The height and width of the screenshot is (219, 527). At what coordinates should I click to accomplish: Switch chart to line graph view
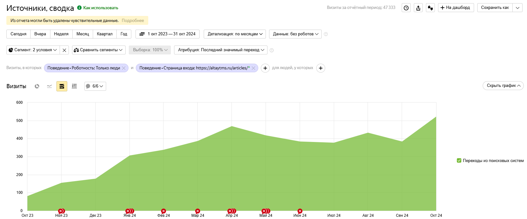49,86
